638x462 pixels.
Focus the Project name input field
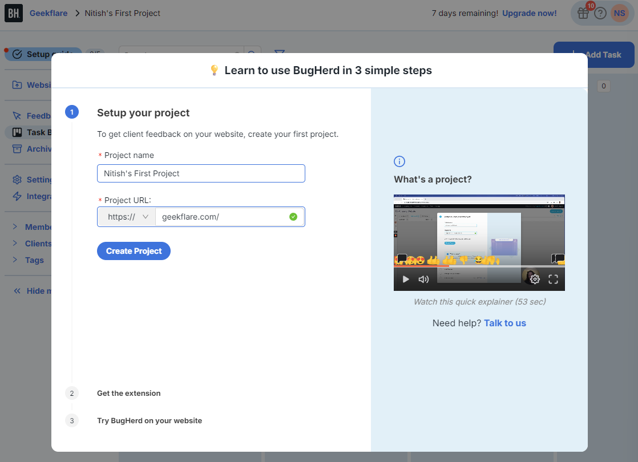point(201,173)
